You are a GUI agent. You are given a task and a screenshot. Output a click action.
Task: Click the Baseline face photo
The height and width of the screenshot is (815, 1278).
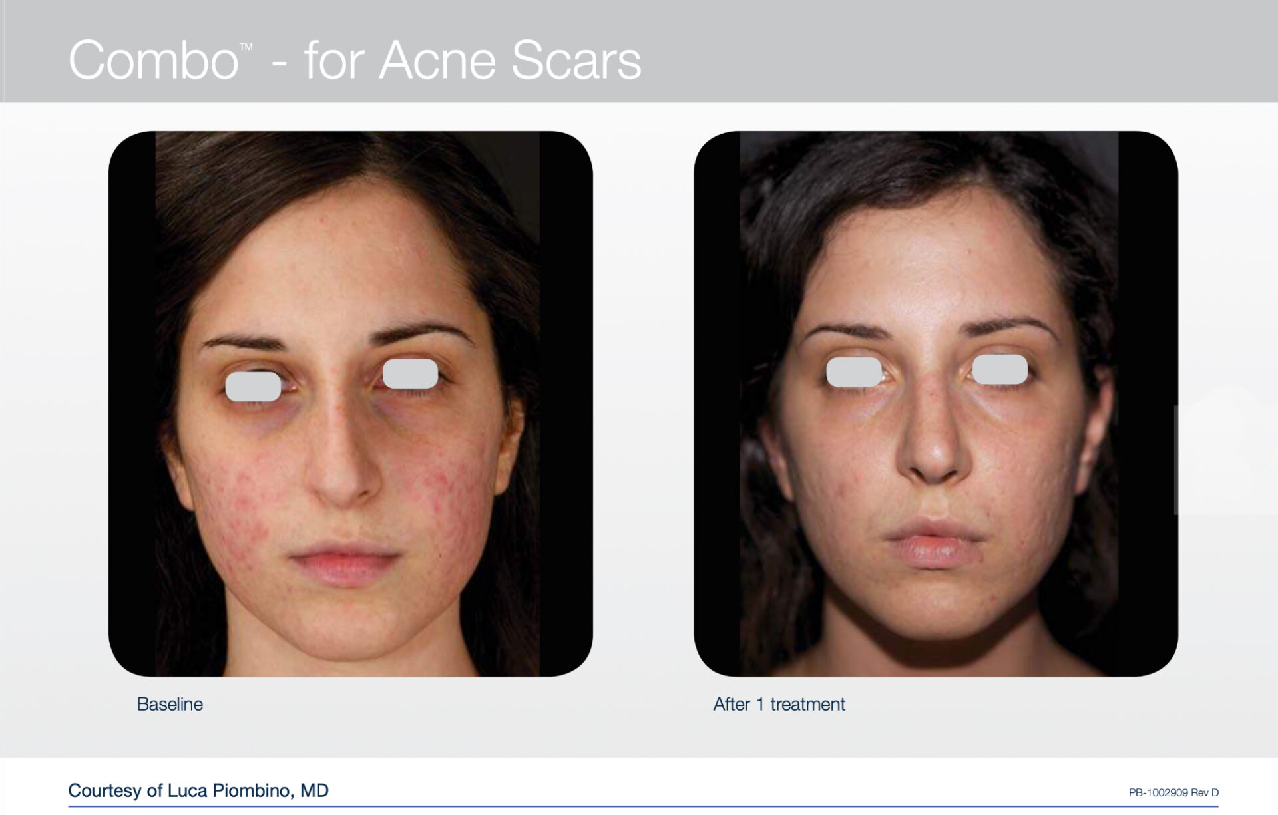point(350,404)
